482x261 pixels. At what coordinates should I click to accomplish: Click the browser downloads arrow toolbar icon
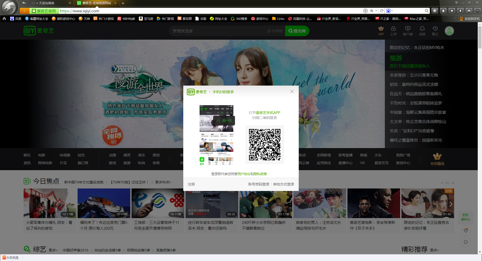[460, 11]
